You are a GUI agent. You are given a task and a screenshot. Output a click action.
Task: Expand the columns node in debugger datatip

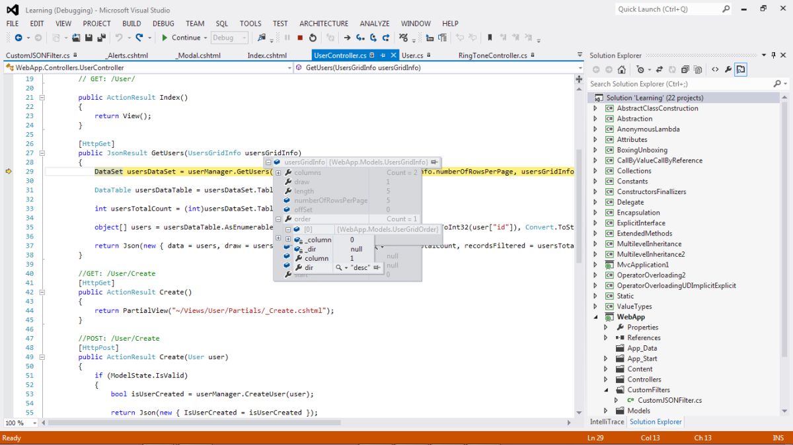pyautogui.click(x=278, y=172)
